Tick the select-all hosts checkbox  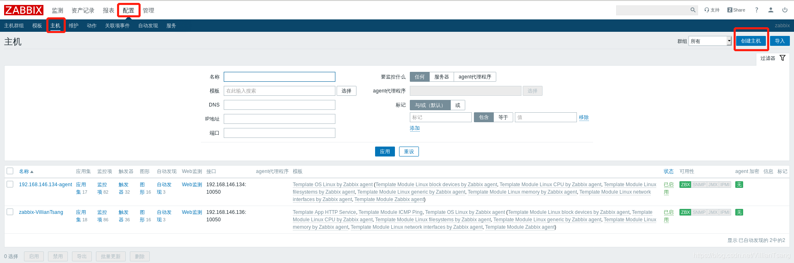click(10, 171)
